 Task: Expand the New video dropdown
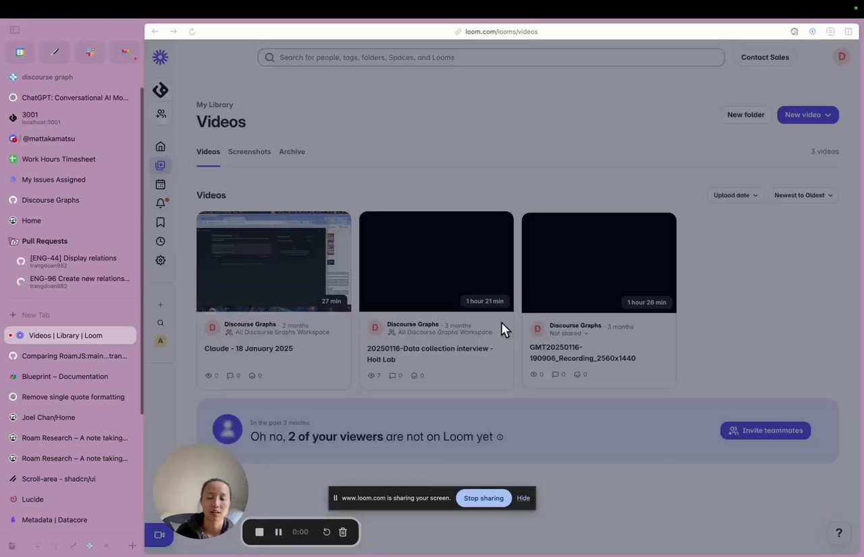click(x=808, y=115)
